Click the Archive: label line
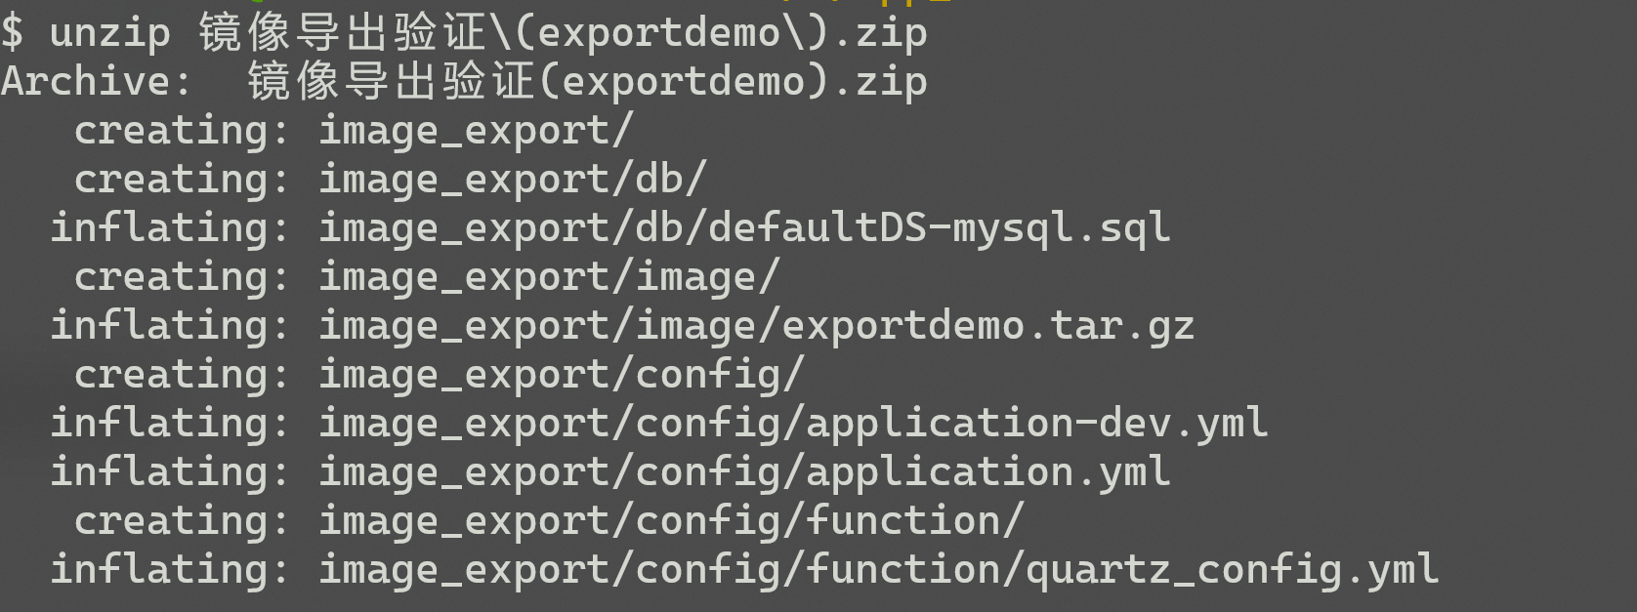 464,82
